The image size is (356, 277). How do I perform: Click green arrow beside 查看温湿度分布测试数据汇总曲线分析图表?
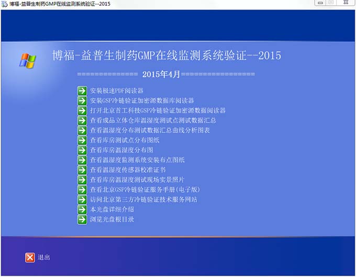tap(82, 130)
